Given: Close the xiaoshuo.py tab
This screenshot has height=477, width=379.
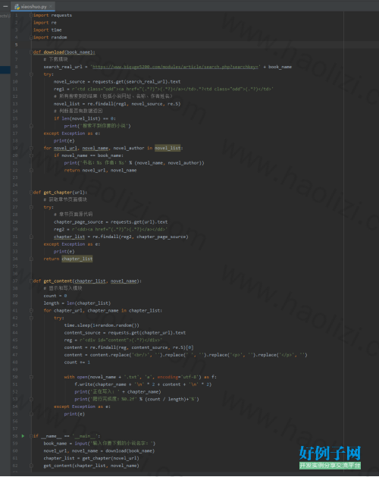Looking at the screenshot, I should [51, 6].
